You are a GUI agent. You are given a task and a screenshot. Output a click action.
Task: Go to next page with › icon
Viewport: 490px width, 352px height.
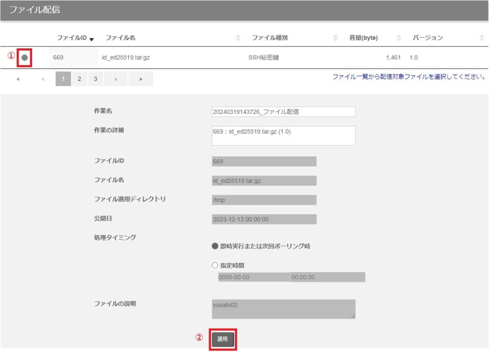pos(116,79)
